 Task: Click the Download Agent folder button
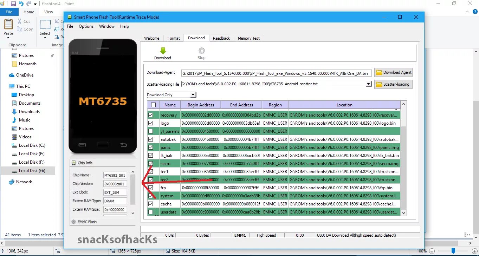pos(393,72)
